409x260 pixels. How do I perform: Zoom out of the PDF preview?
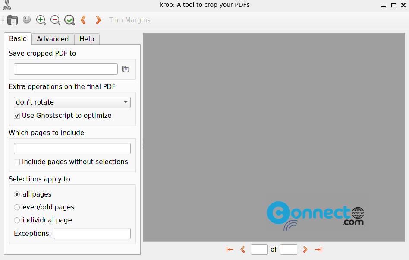55,20
